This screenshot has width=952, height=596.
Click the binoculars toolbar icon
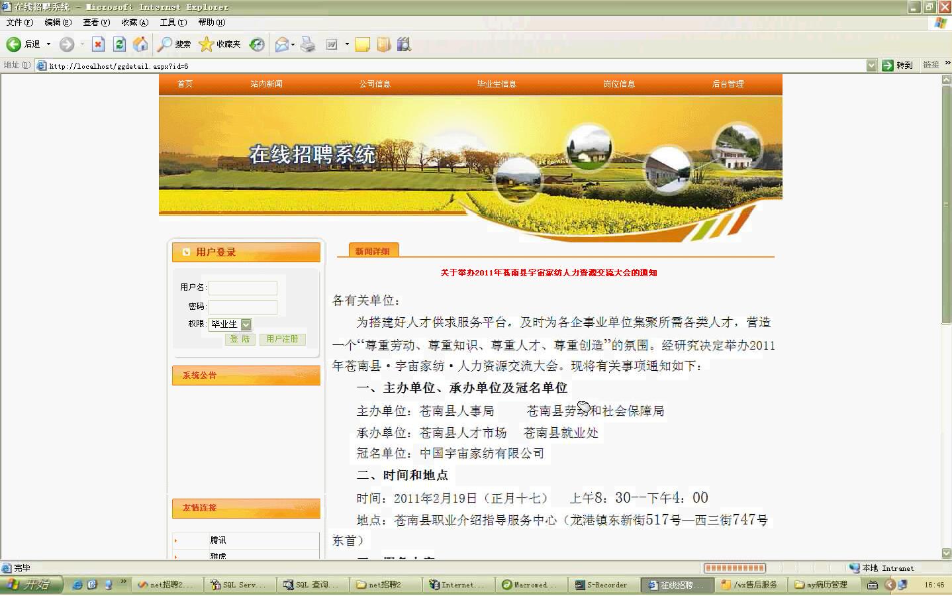pos(404,44)
